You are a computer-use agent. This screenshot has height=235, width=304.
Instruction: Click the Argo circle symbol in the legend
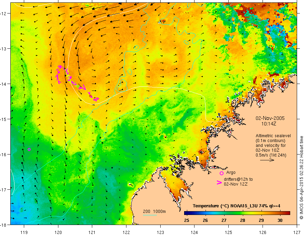tap(221, 173)
